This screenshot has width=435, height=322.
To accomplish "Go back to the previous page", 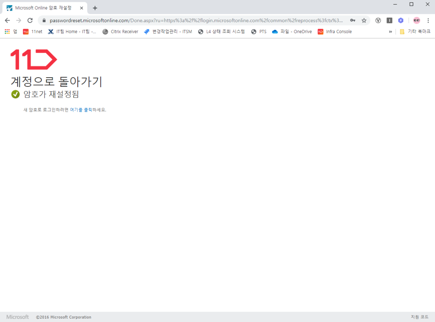I will pyautogui.click(x=8, y=21).
